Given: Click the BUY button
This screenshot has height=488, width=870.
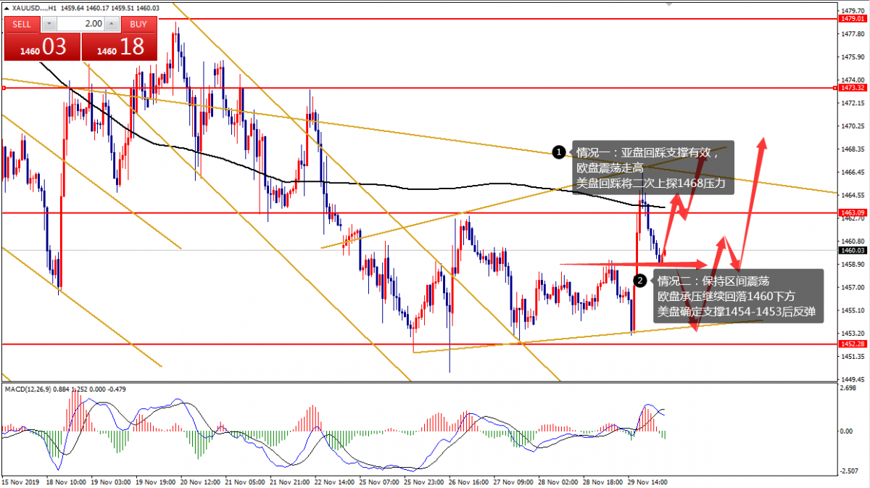Looking at the screenshot, I should pyautogui.click(x=138, y=23).
